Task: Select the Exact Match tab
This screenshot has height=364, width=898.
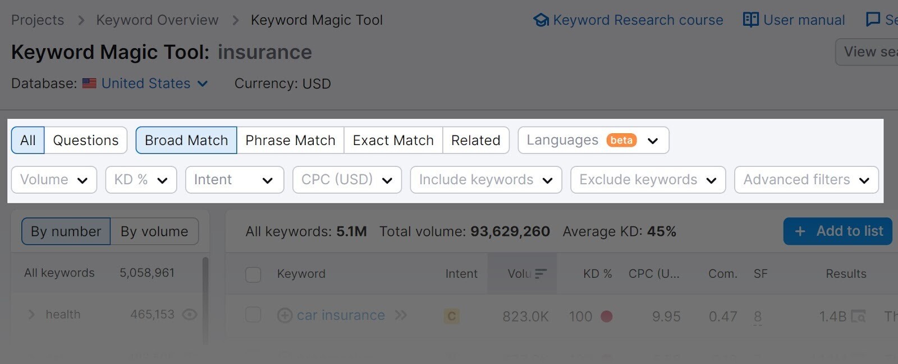Action: [392, 140]
